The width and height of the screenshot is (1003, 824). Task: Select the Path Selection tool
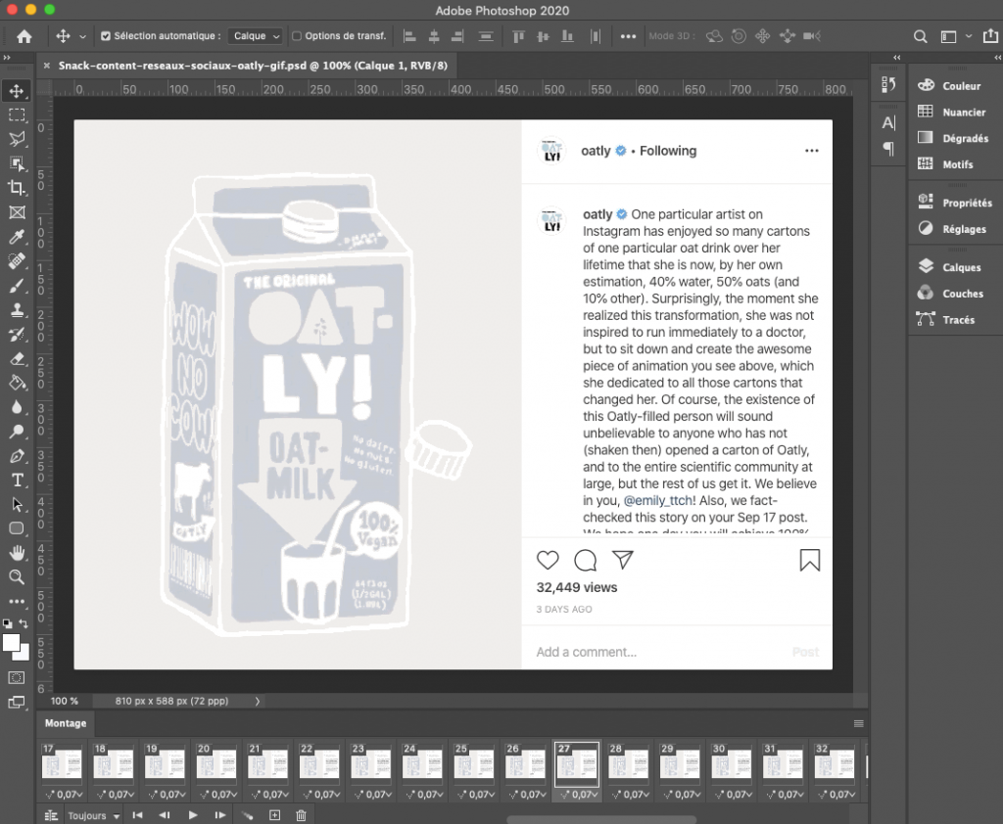pyautogui.click(x=17, y=504)
